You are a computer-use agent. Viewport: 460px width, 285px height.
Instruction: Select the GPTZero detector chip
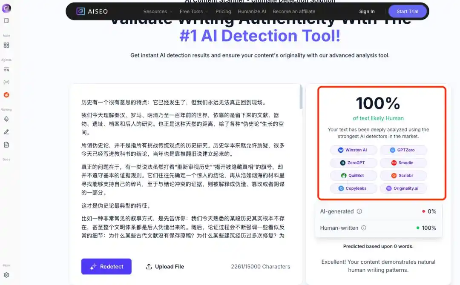click(403, 150)
